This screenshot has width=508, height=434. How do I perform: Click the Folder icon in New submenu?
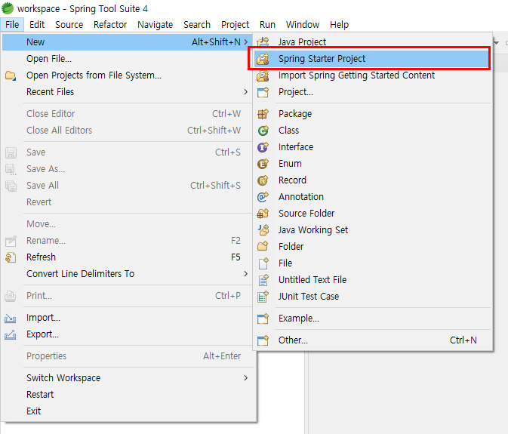[263, 247]
